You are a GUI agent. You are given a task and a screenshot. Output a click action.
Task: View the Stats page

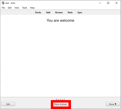[x=70, y=12]
